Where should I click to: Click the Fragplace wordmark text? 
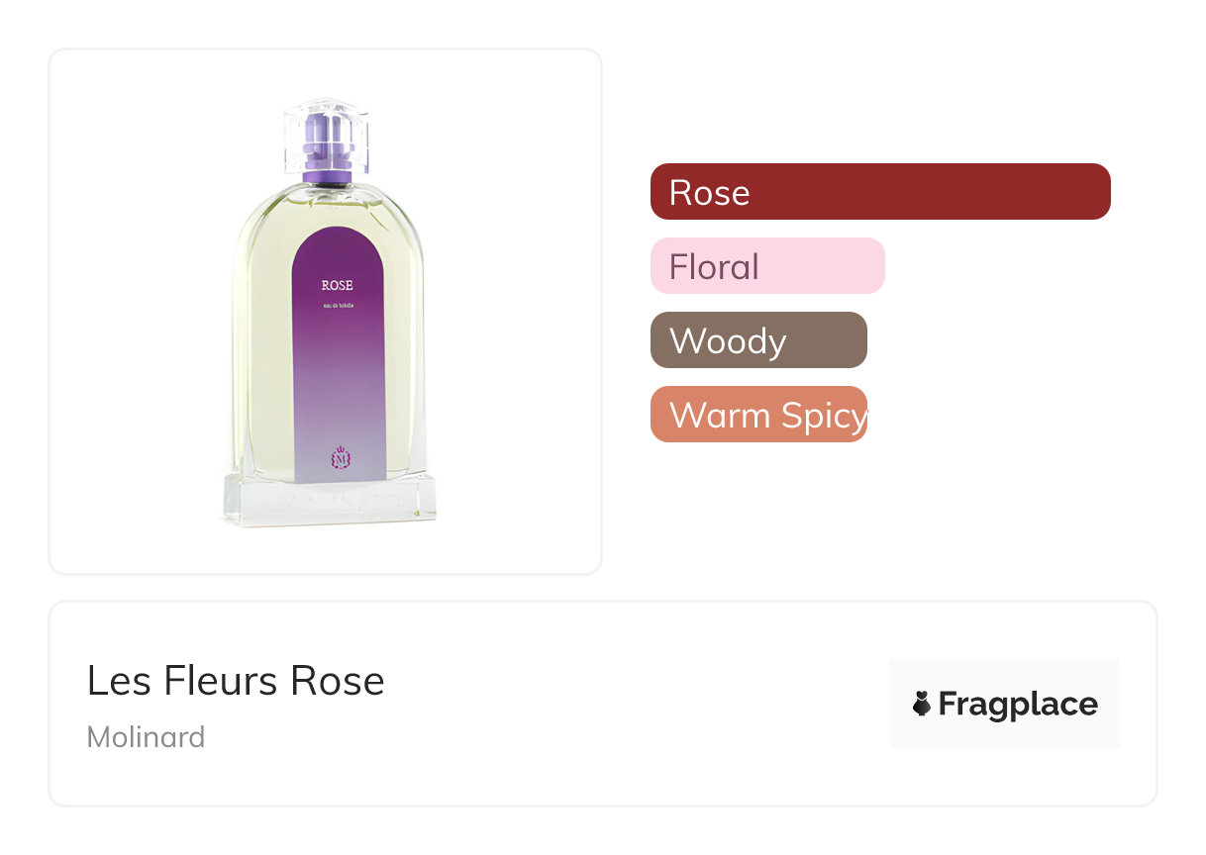tap(1018, 704)
